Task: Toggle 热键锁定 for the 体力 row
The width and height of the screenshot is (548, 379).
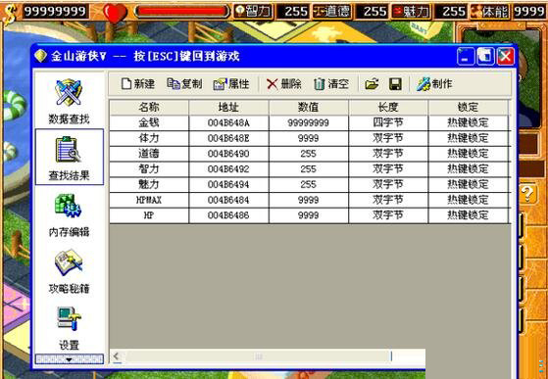Action: (468, 138)
